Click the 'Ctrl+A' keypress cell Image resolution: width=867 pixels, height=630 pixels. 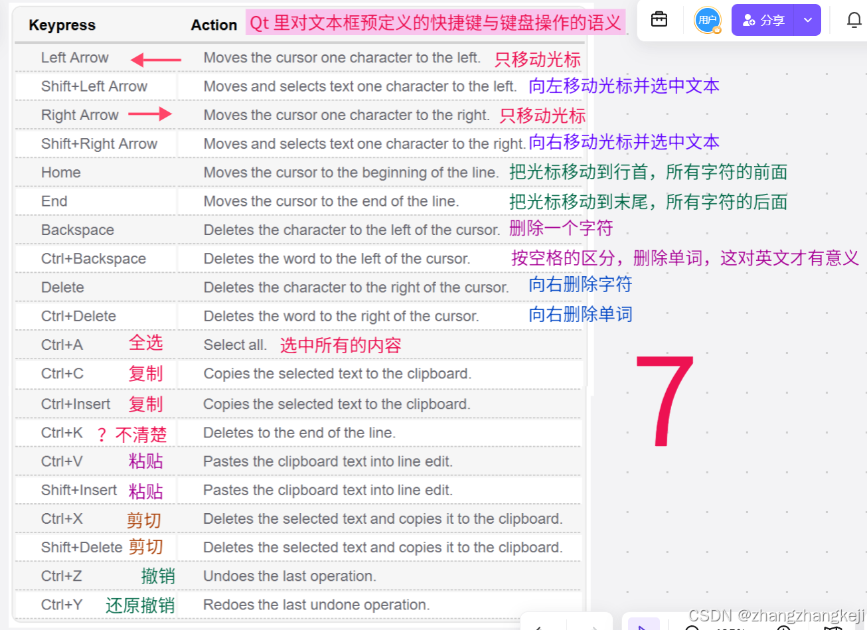62,345
